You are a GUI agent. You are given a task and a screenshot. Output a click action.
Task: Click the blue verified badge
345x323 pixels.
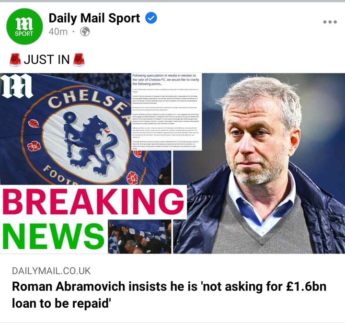tap(151, 18)
